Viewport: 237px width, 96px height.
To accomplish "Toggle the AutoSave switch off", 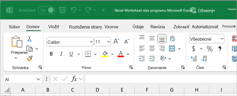I will pos(46,10).
